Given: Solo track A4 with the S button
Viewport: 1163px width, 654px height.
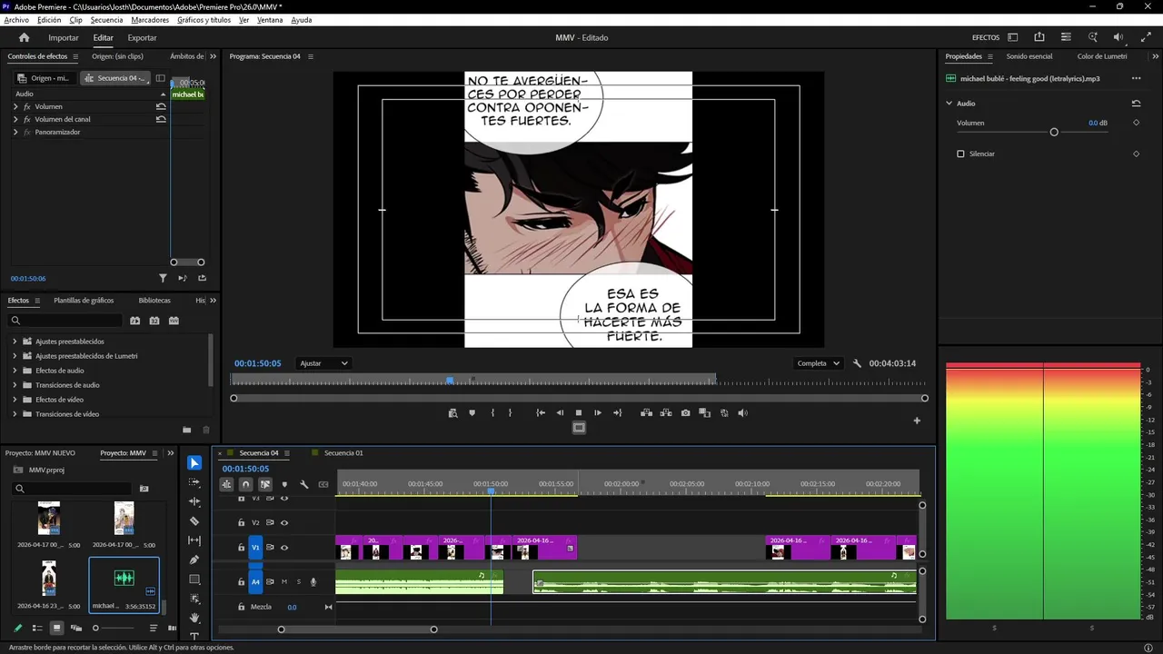Looking at the screenshot, I should tap(298, 581).
